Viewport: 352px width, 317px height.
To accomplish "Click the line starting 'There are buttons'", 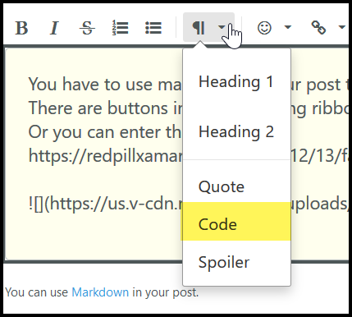I will (105, 108).
